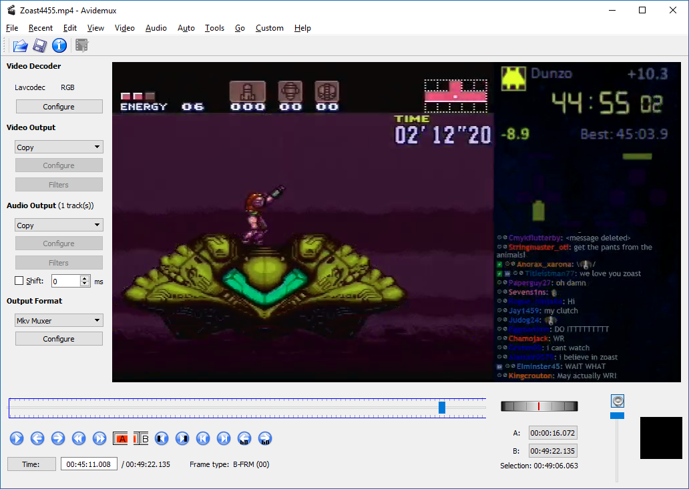Save video using the floppy disk icon
689x489 pixels.
[40, 45]
